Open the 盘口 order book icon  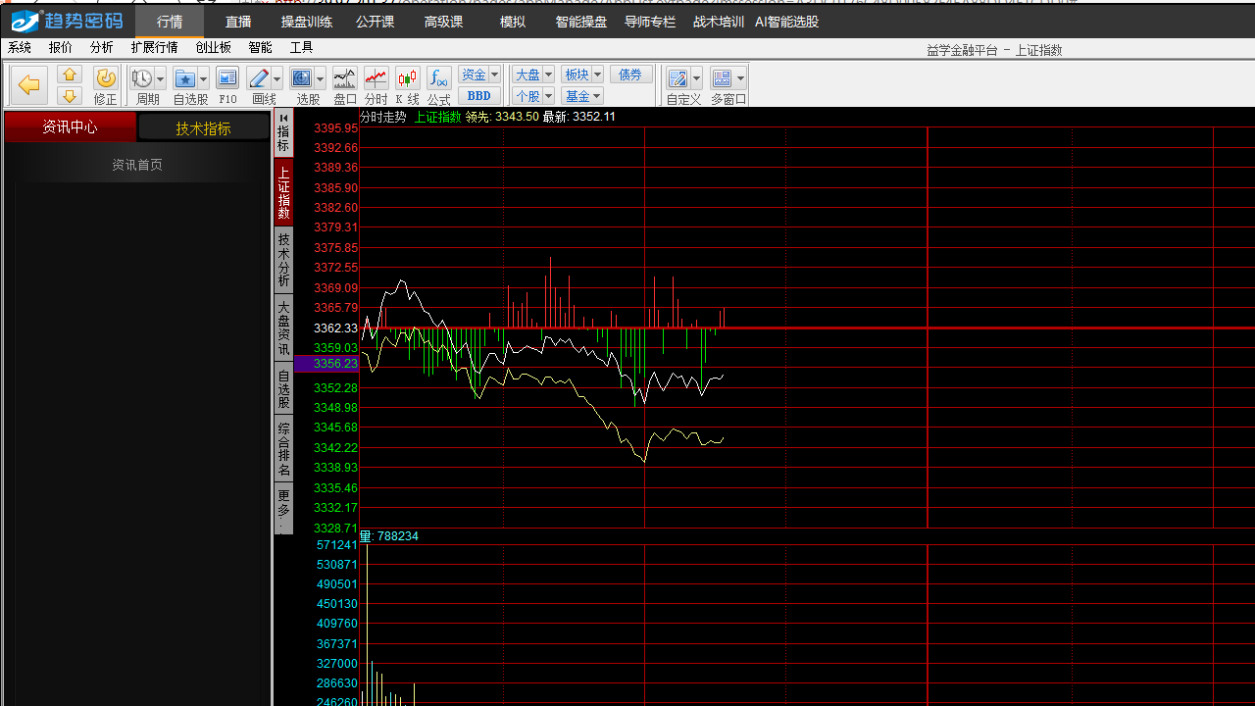(x=345, y=78)
